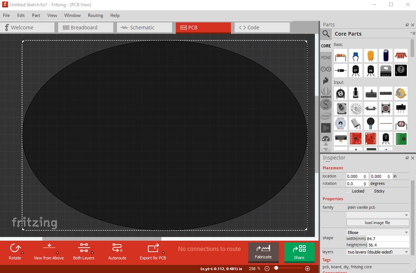The width and height of the screenshot is (416, 273).
Task: Pick the red tactile pushbutton part
Action: tap(386, 108)
